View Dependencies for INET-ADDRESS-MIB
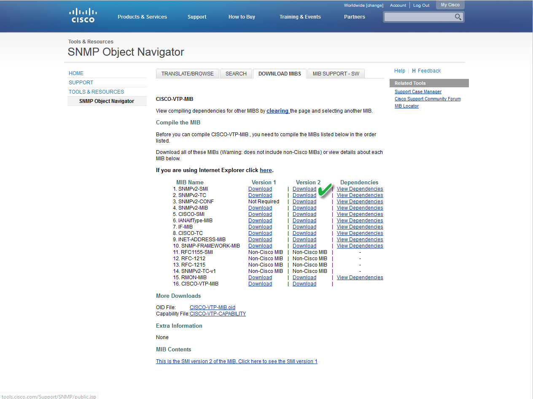533x399 pixels. 360,240
